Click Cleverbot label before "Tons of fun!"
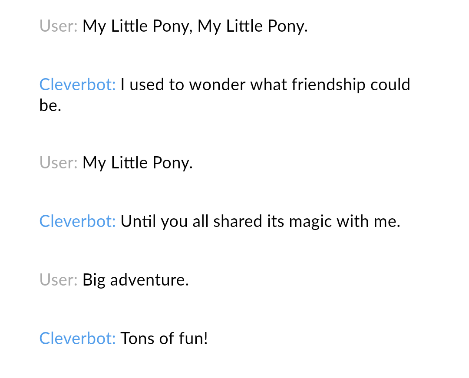The width and height of the screenshot is (469, 378). (x=77, y=338)
